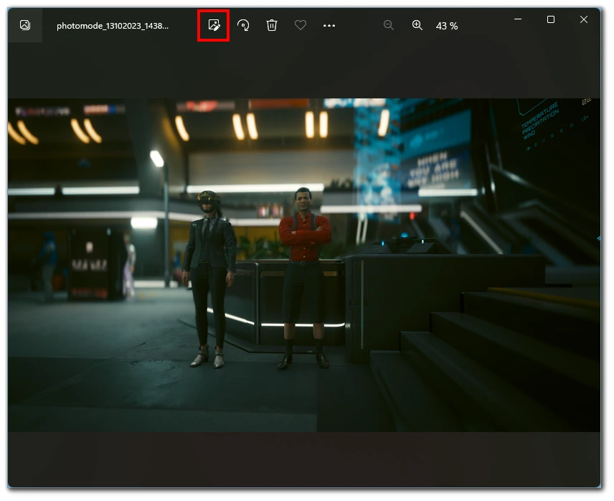This screenshot has height=501, width=614.
Task: Click the 43 % zoom level value
Action: click(447, 26)
